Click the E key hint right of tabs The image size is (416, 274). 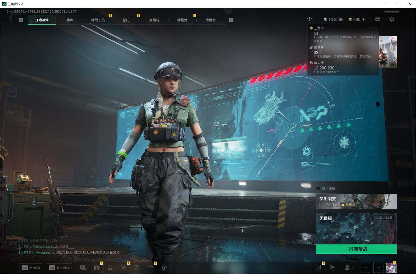[231, 20]
